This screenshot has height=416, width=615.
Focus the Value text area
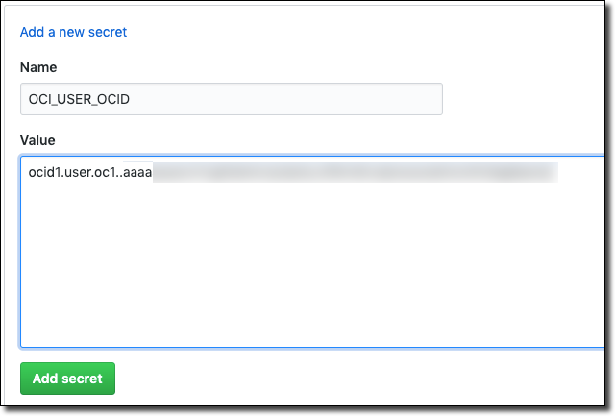312,252
